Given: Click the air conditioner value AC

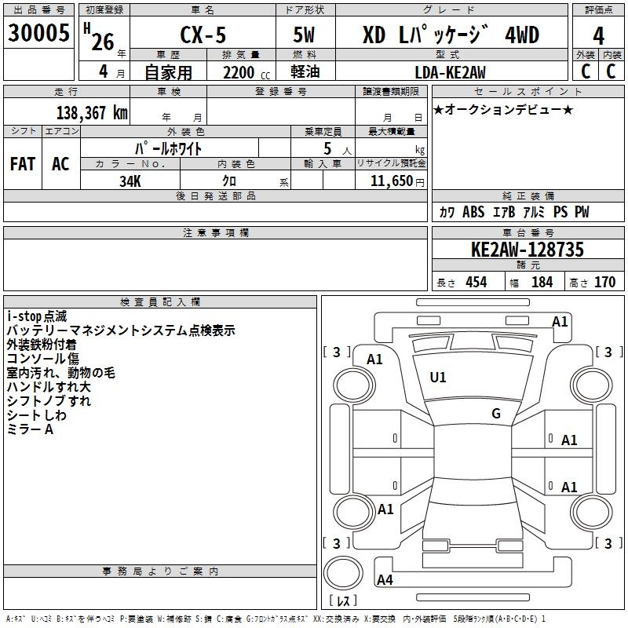Looking at the screenshot, I should pos(61,164).
